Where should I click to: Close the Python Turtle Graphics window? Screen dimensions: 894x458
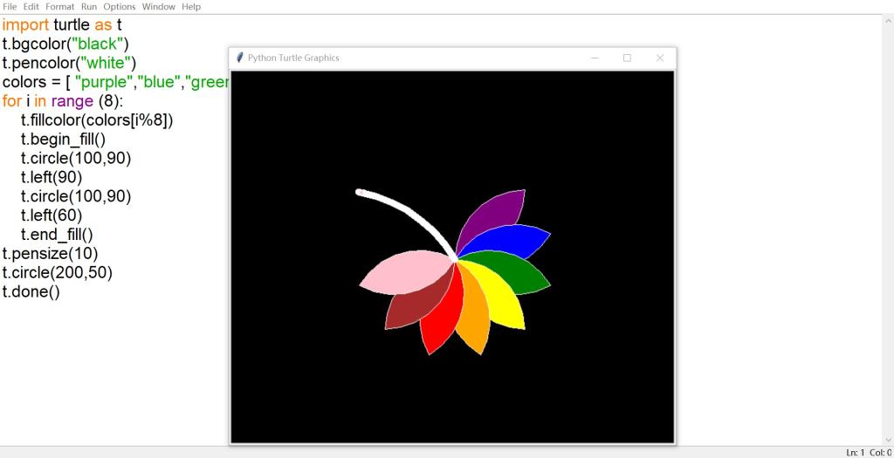pos(660,58)
